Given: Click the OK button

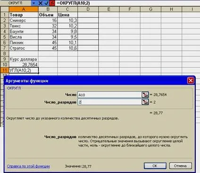Looking at the screenshot, I should (155, 166).
